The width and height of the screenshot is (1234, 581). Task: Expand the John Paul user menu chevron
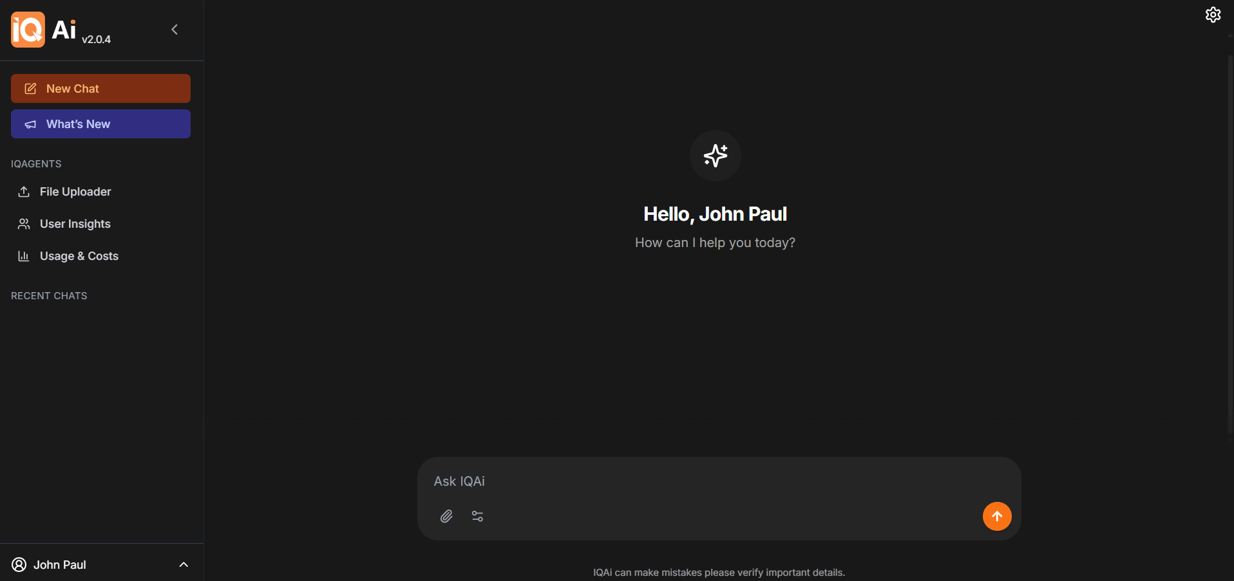point(184,564)
